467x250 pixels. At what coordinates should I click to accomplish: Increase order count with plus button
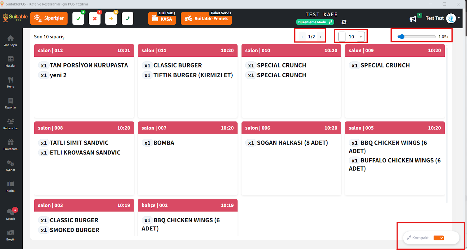[x=361, y=37]
